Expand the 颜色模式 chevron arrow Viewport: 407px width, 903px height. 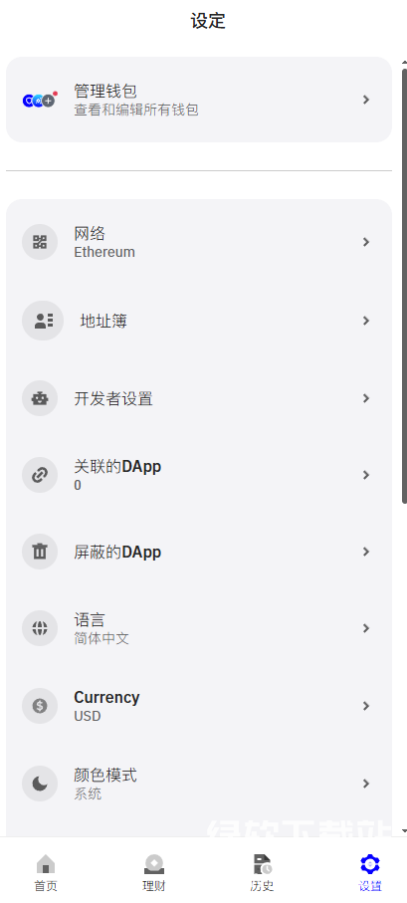366,784
